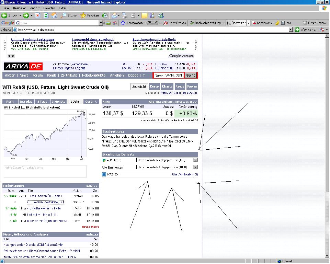330x264 pixels.
Task: Click the Google image search icon
Action: (108, 23)
